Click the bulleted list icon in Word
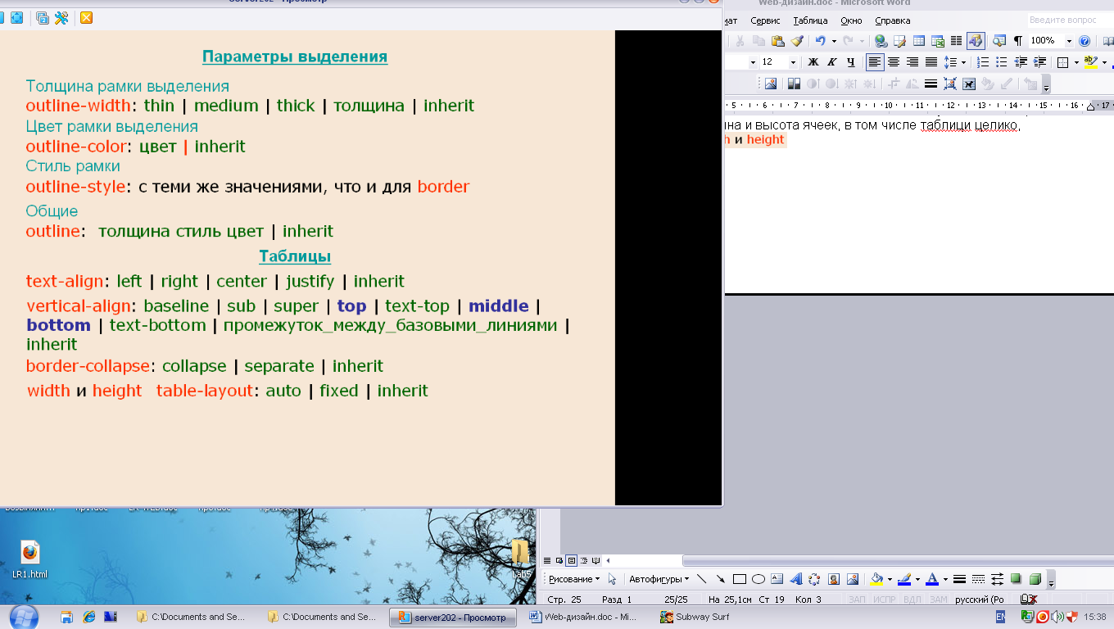This screenshot has width=1114, height=629. 1002,62
